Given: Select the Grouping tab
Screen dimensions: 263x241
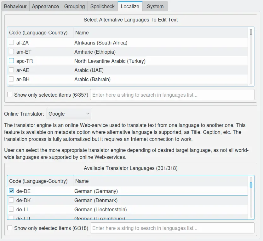Looking at the screenshot, I should pyautogui.click(x=74, y=6).
